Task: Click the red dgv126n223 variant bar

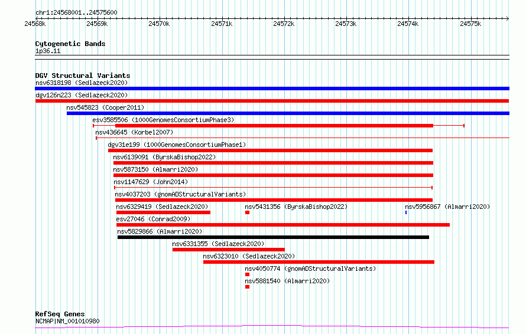Action: [x=272, y=101]
